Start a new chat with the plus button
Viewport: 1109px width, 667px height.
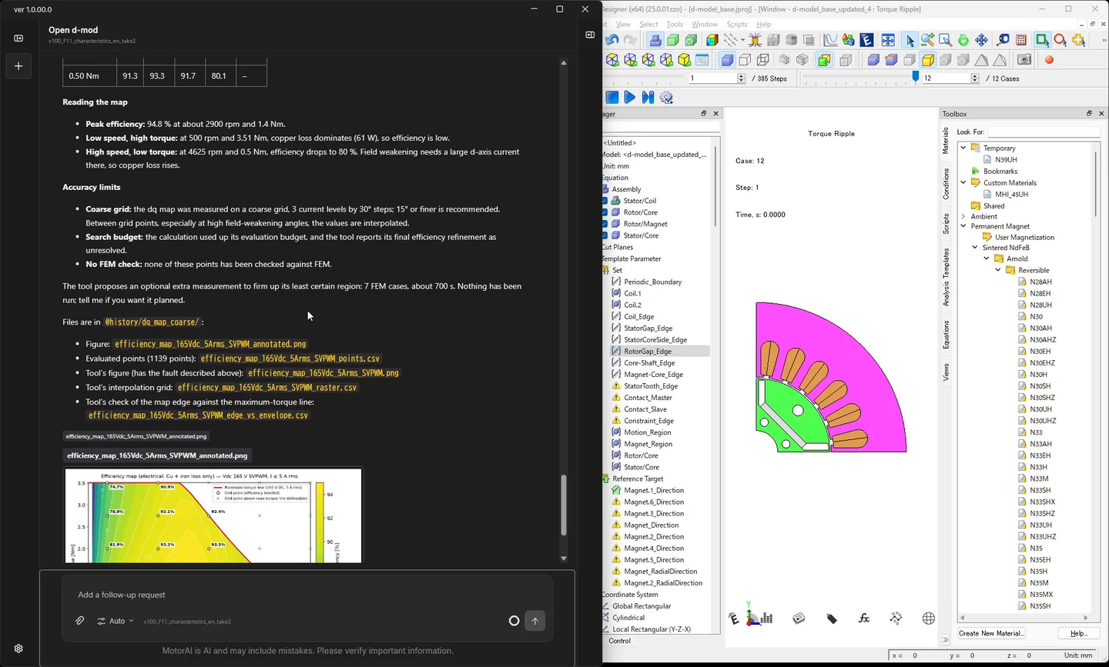tap(18, 66)
